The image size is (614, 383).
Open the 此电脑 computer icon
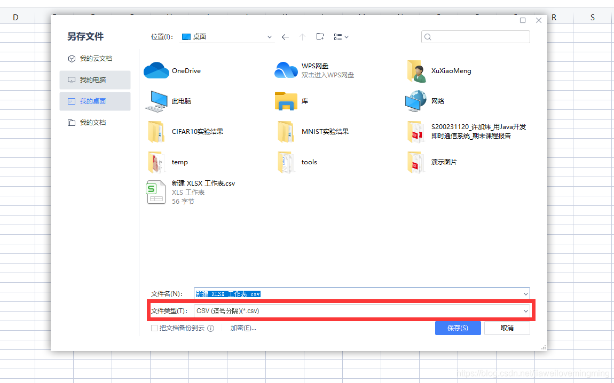click(x=156, y=101)
